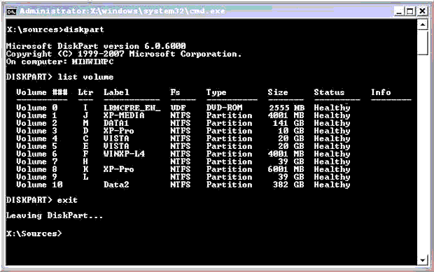Click the 'WINXP-L4' label
This screenshot has width=434, height=272.
(124, 154)
